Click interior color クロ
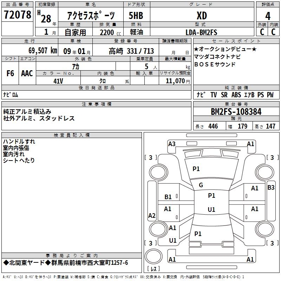Screen dimensions: 281x281 (x=103, y=81)
